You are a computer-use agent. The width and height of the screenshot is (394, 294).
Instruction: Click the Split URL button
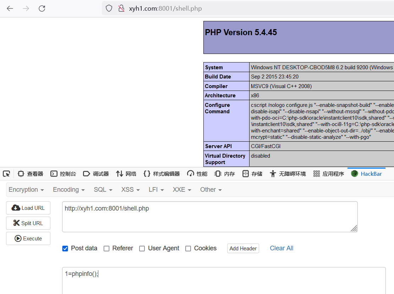[28, 223]
